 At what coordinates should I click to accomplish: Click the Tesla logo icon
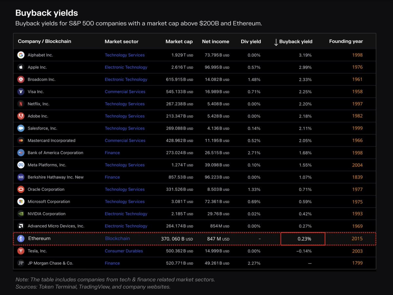point(21,251)
